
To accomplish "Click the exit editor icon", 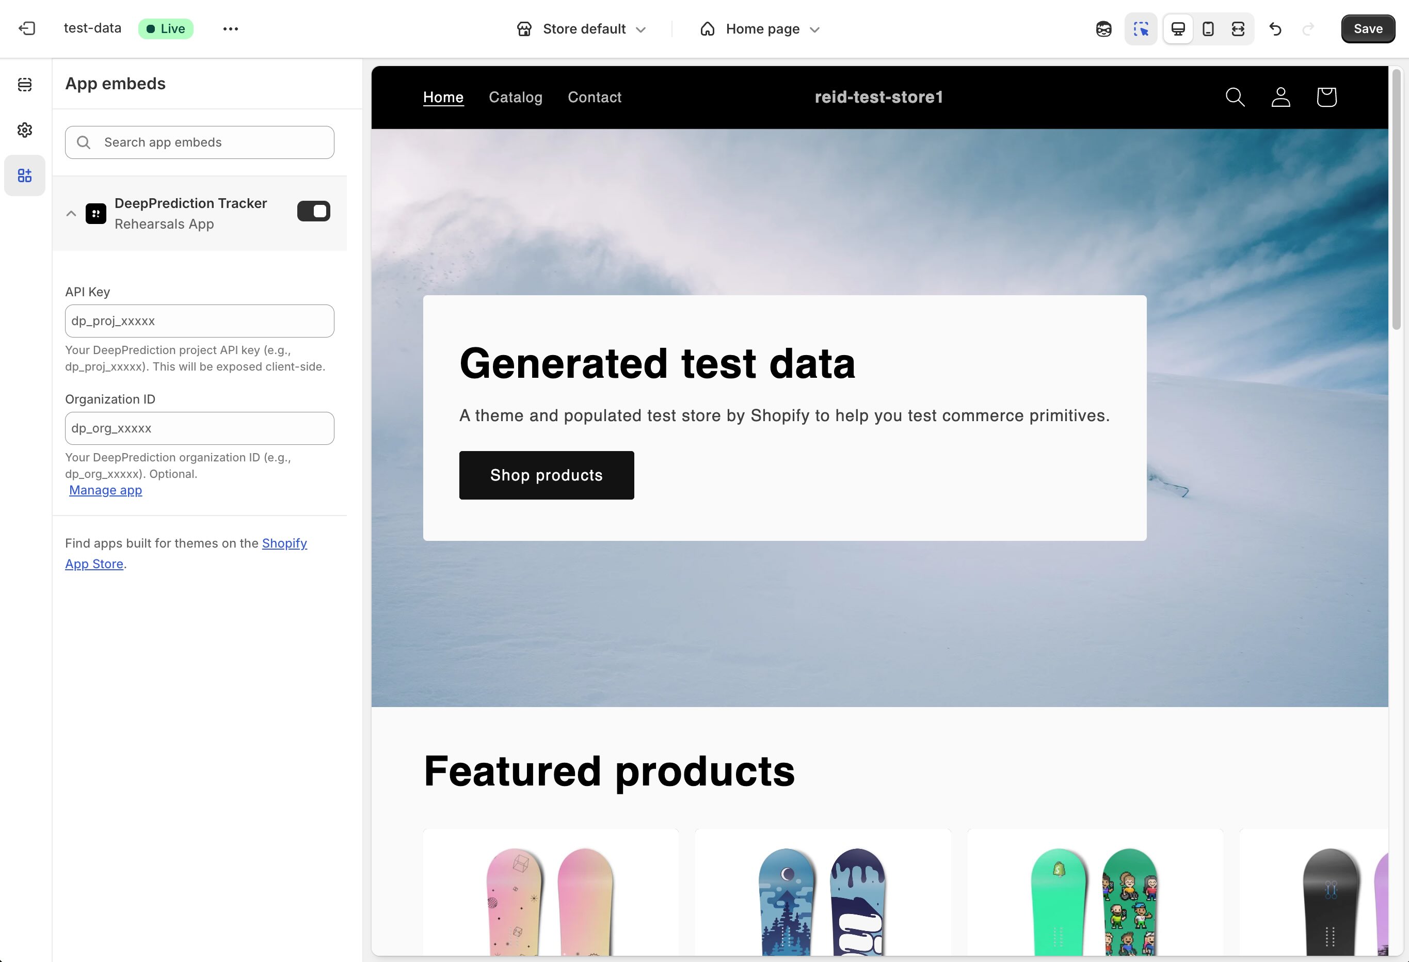I will tap(27, 28).
